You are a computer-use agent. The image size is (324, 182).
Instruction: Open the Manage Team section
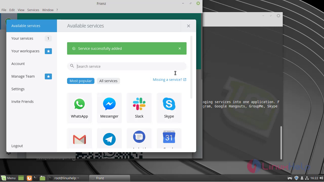pyautogui.click(x=32, y=76)
